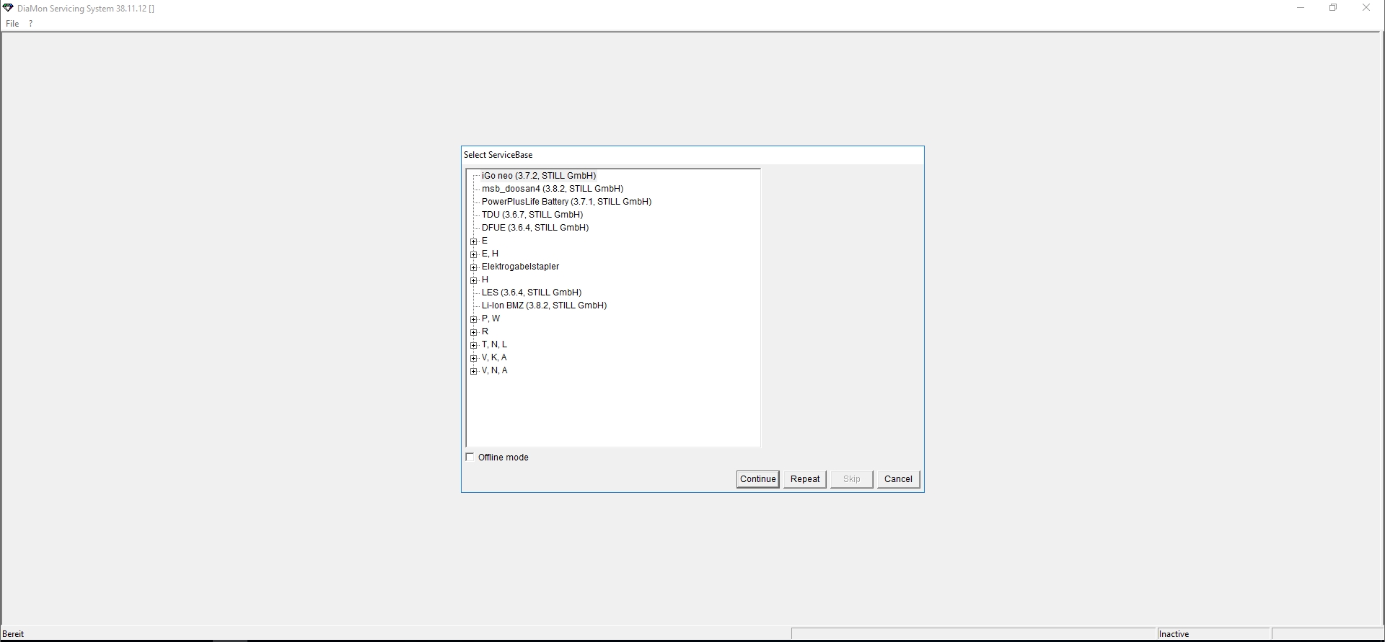
Task: Click the Continue button
Action: (x=757, y=479)
